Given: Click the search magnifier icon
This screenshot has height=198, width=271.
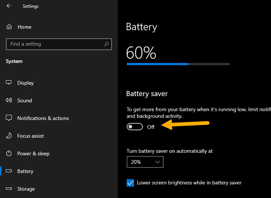Looking at the screenshot, I should click(x=106, y=44).
